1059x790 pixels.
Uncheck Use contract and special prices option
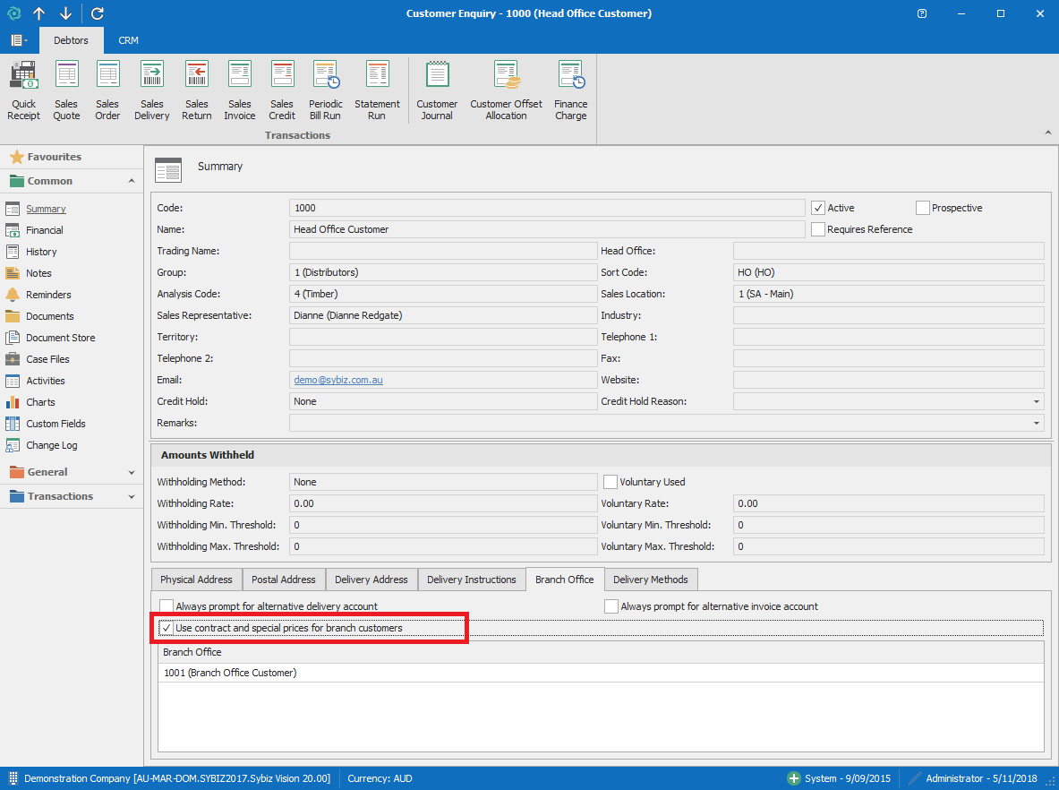[x=167, y=628]
